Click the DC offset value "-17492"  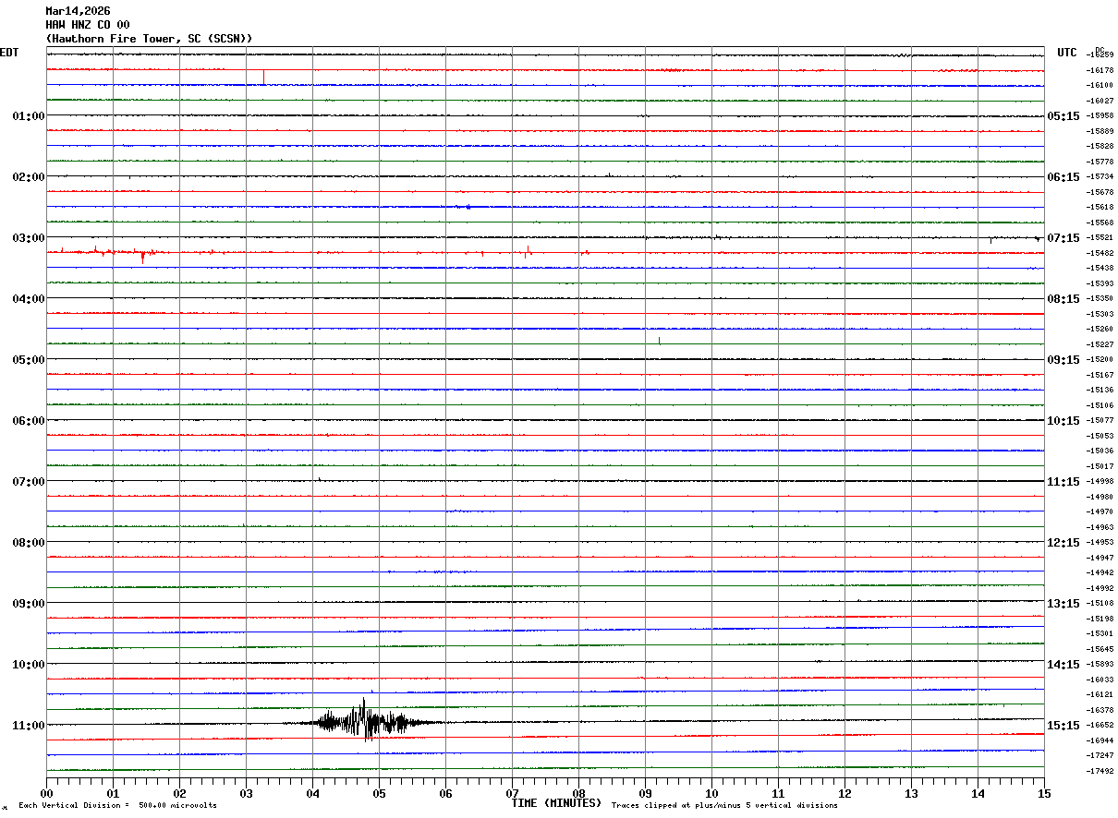click(1100, 771)
